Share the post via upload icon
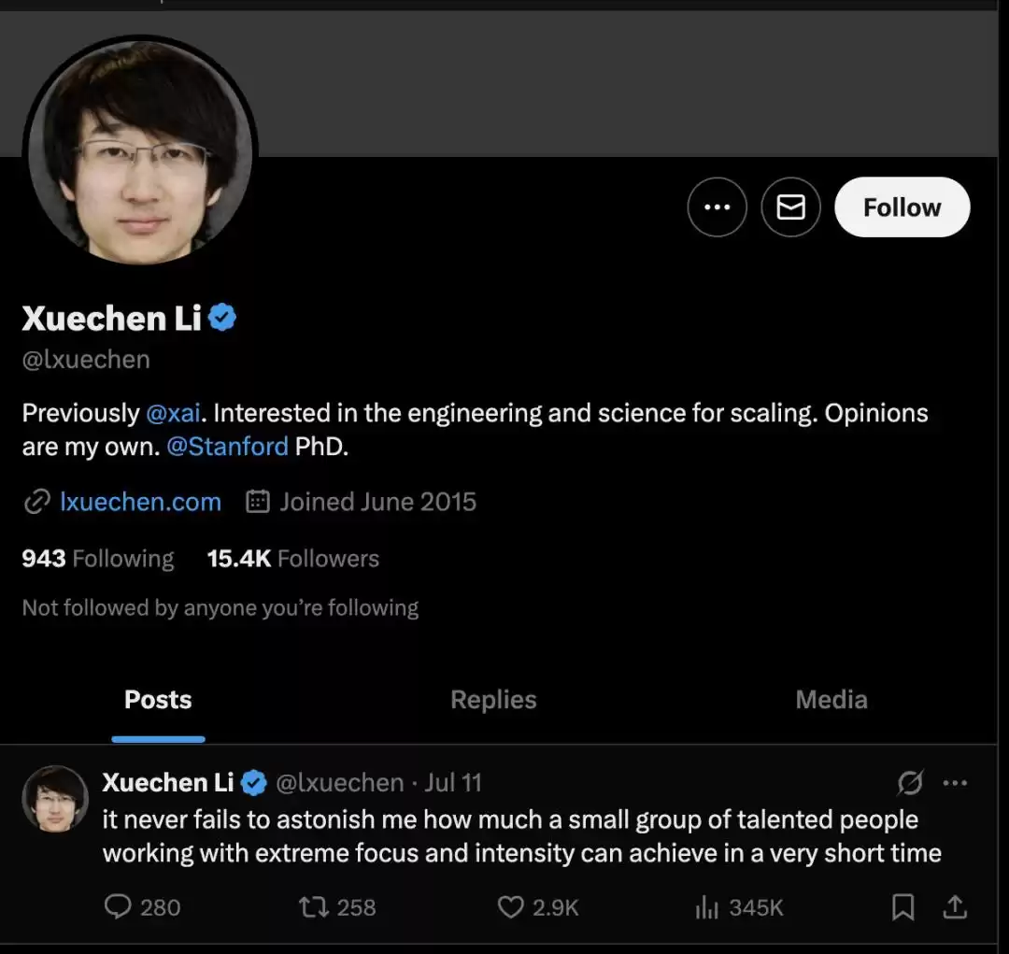The height and width of the screenshot is (954, 1009). [955, 906]
